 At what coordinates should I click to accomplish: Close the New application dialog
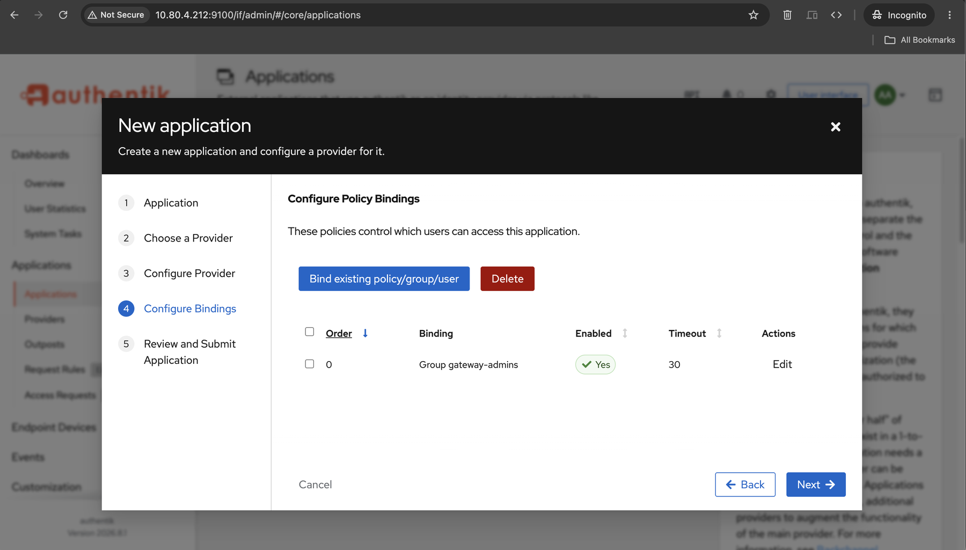[x=835, y=127]
